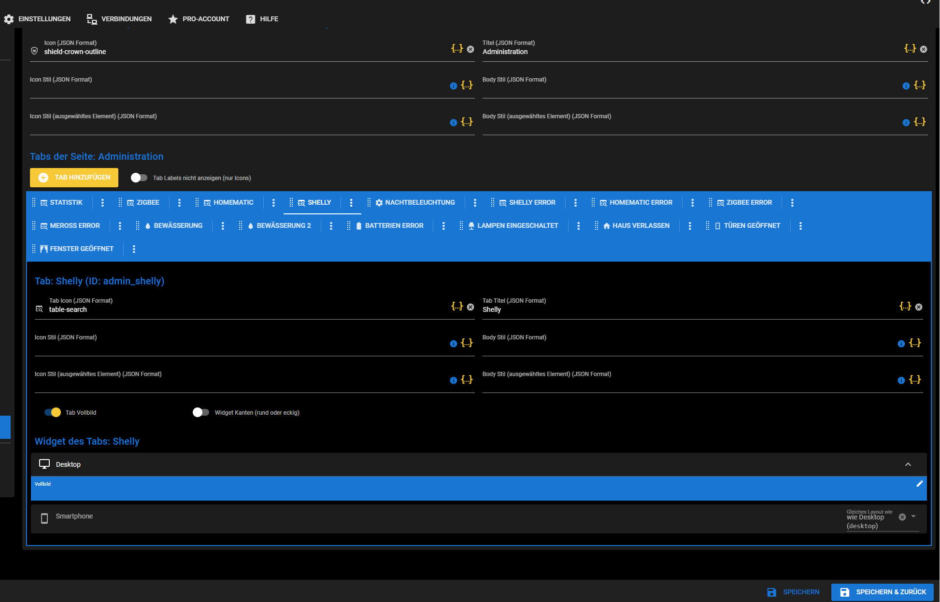Select the Vollbild widget row
940x602 pixels.
coord(479,489)
